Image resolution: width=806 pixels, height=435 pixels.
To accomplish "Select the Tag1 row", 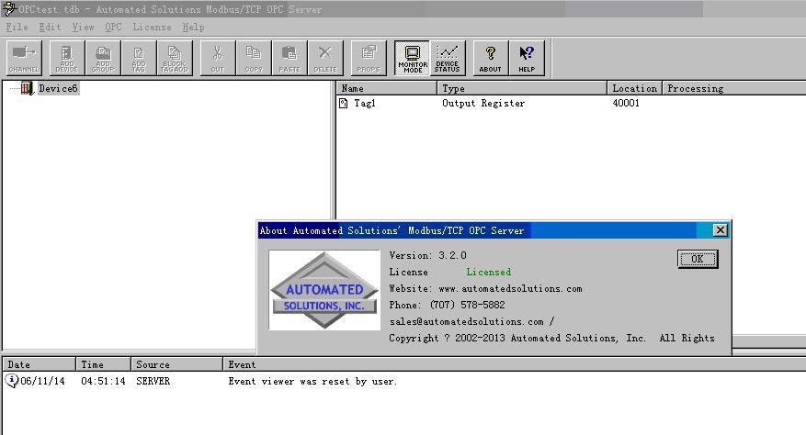I will [571, 103].
